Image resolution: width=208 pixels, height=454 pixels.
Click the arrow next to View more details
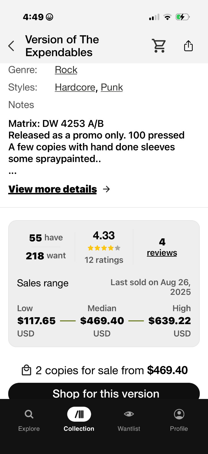pos(106,189)
